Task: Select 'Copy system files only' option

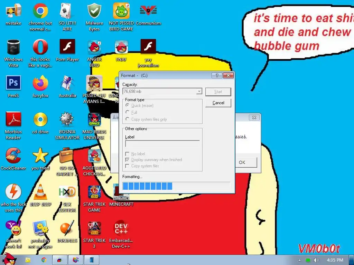Action: pyautogui.click(x=128, y=119)
